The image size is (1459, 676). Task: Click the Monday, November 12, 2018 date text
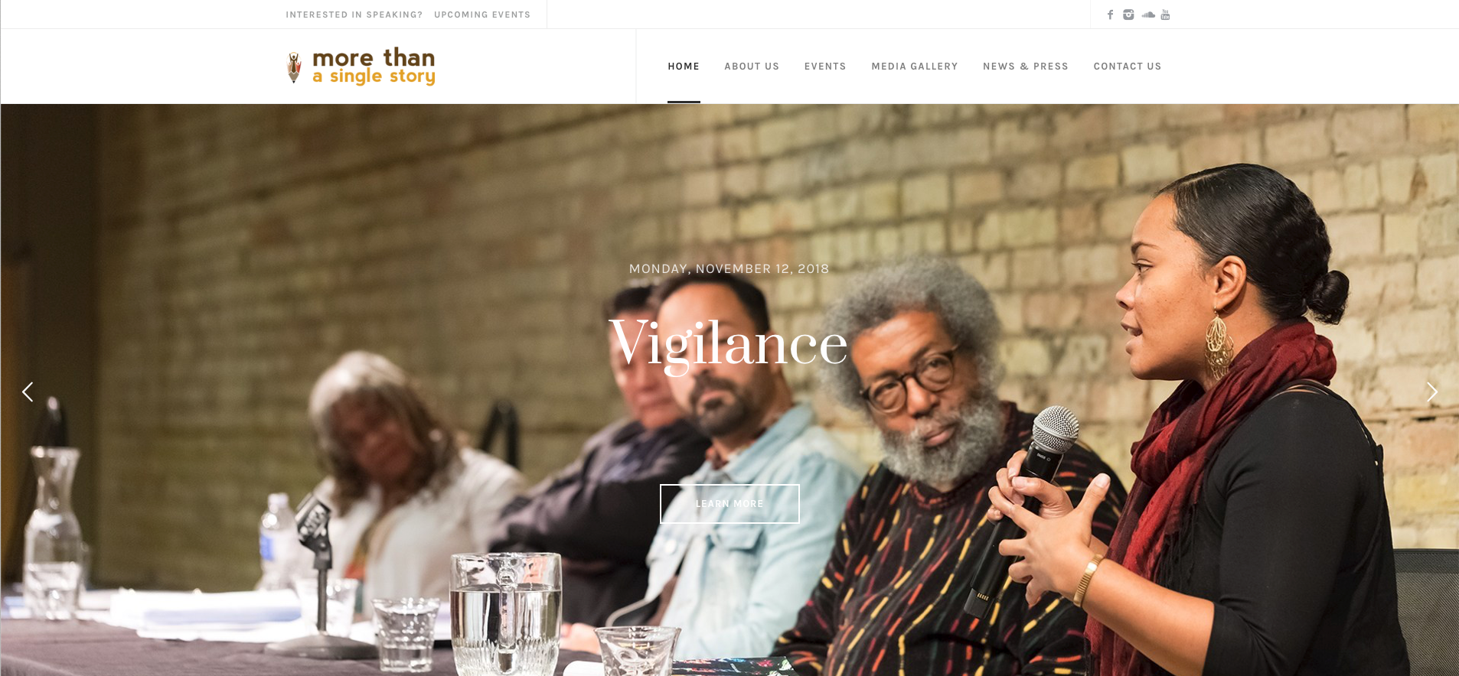[729, 269]
